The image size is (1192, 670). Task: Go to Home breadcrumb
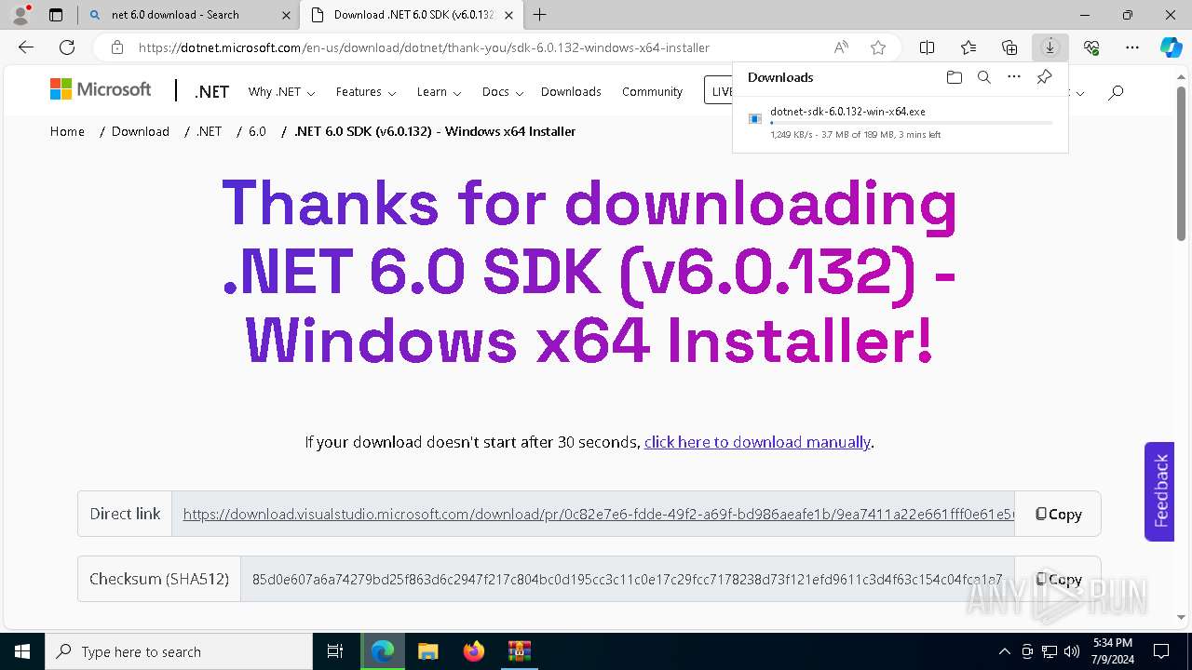[67, 131]
